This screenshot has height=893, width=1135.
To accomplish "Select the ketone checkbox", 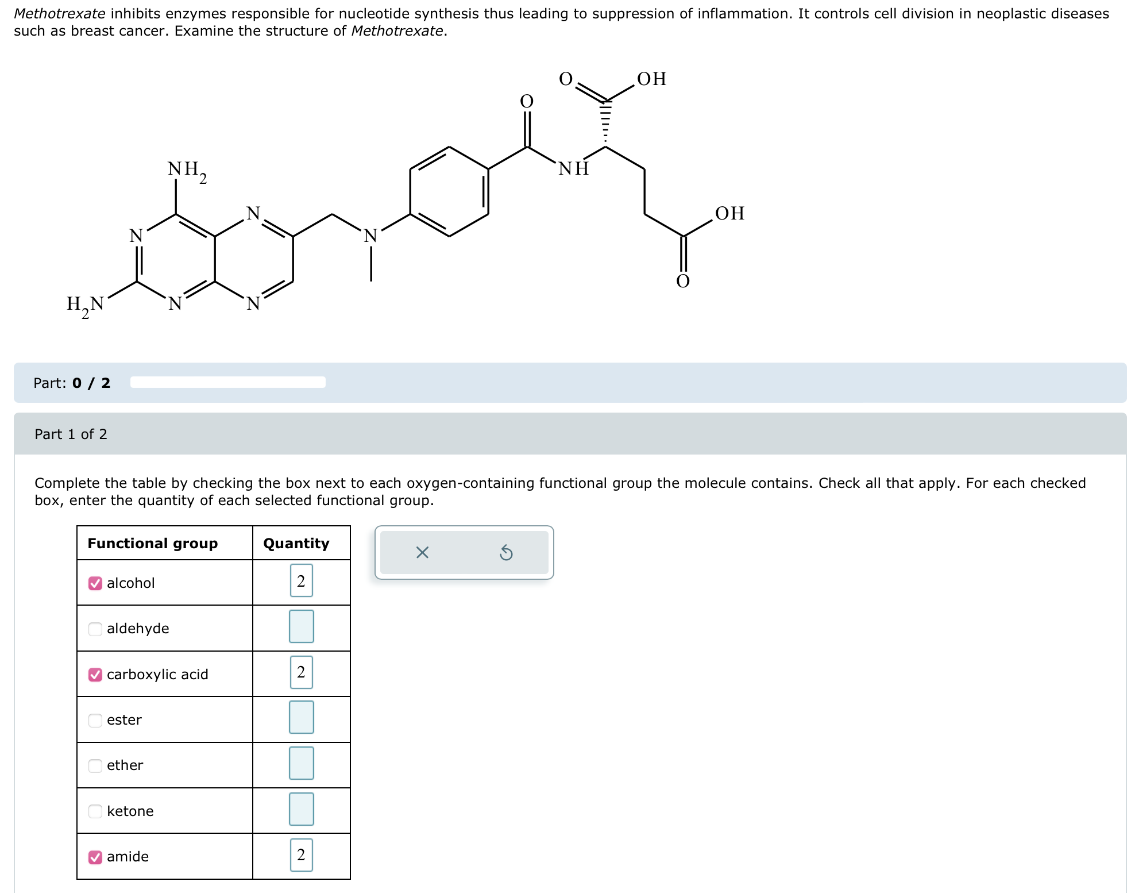I will click(x=95, y=811).
